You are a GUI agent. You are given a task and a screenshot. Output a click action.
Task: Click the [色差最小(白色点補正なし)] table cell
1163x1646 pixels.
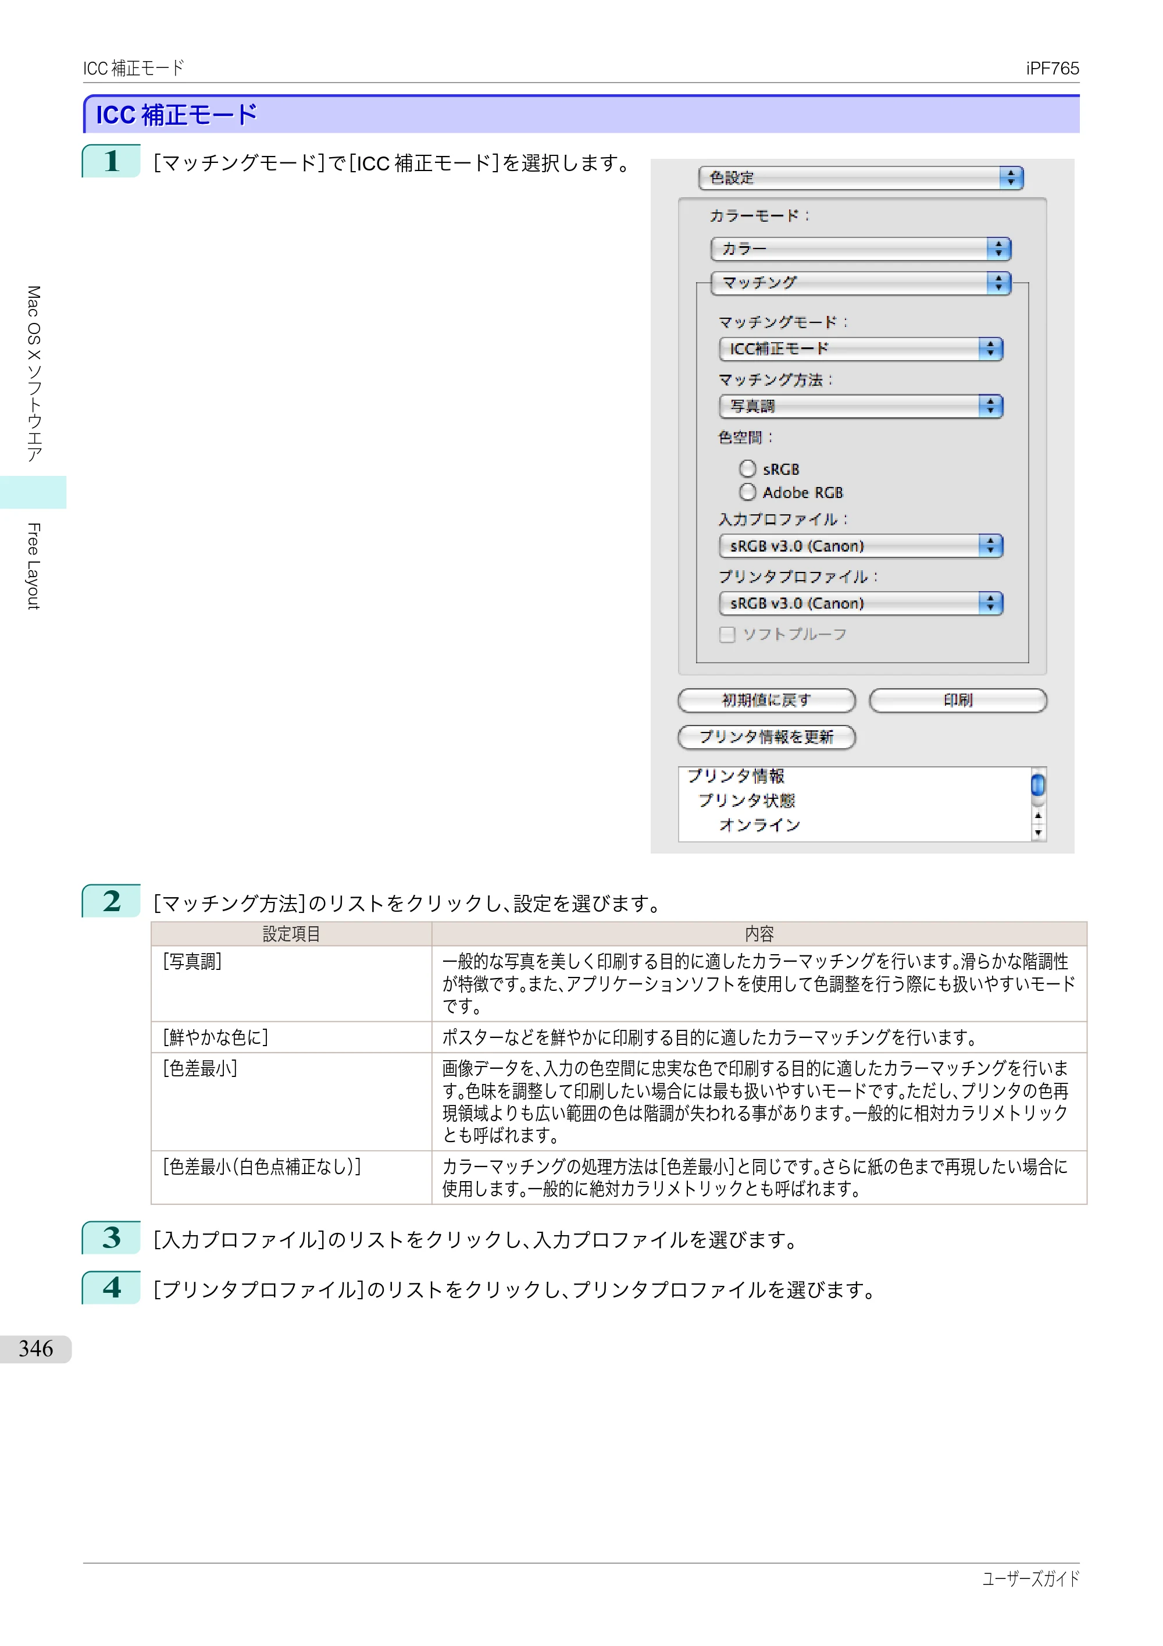[x=291, y=1178]
